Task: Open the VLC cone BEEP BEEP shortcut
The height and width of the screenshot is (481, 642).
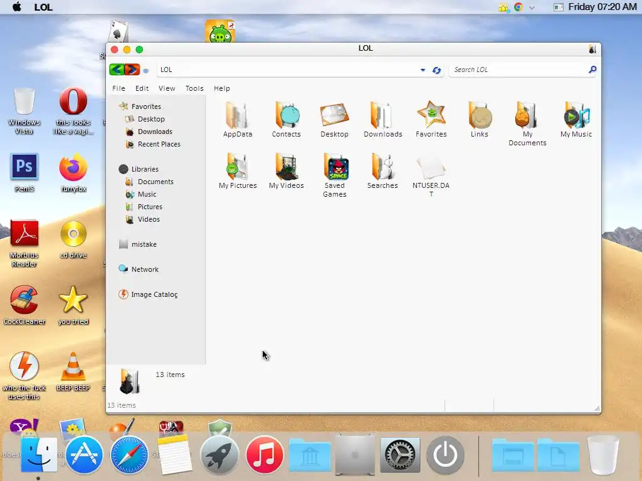Action: coord(73,372)
